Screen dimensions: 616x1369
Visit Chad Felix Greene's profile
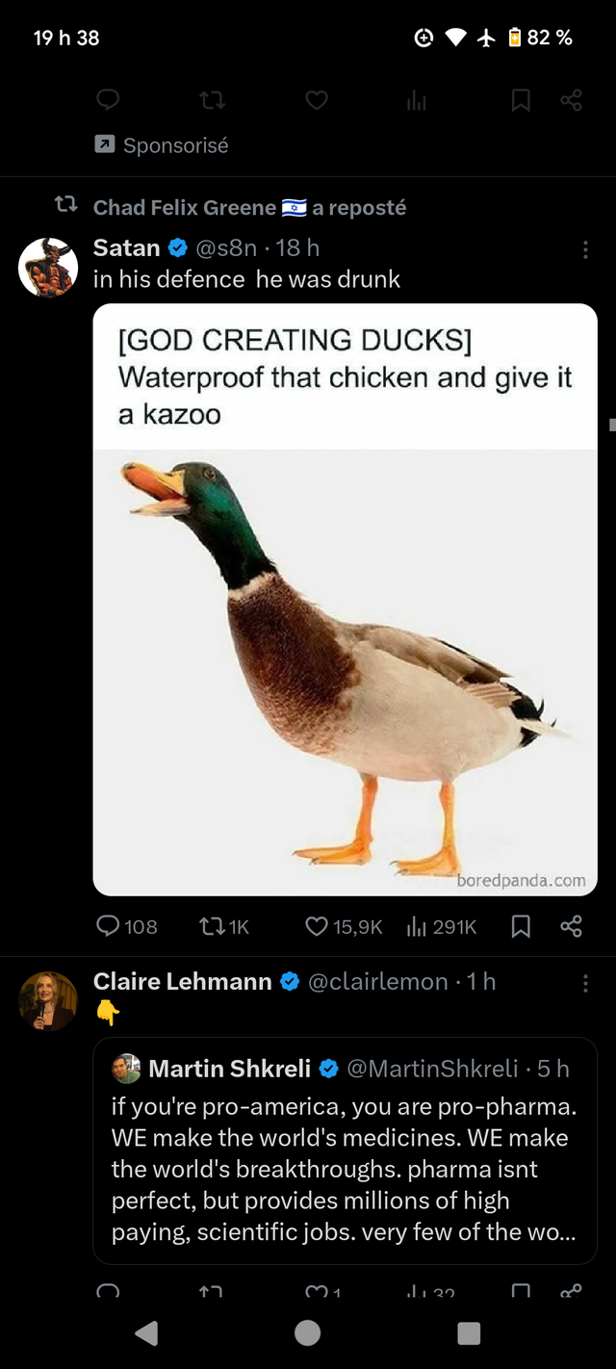(x=185, y=207)
